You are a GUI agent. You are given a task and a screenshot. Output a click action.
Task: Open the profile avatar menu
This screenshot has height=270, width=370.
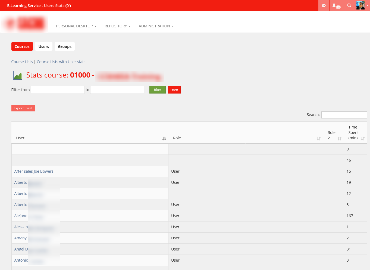tap(362, 5)
